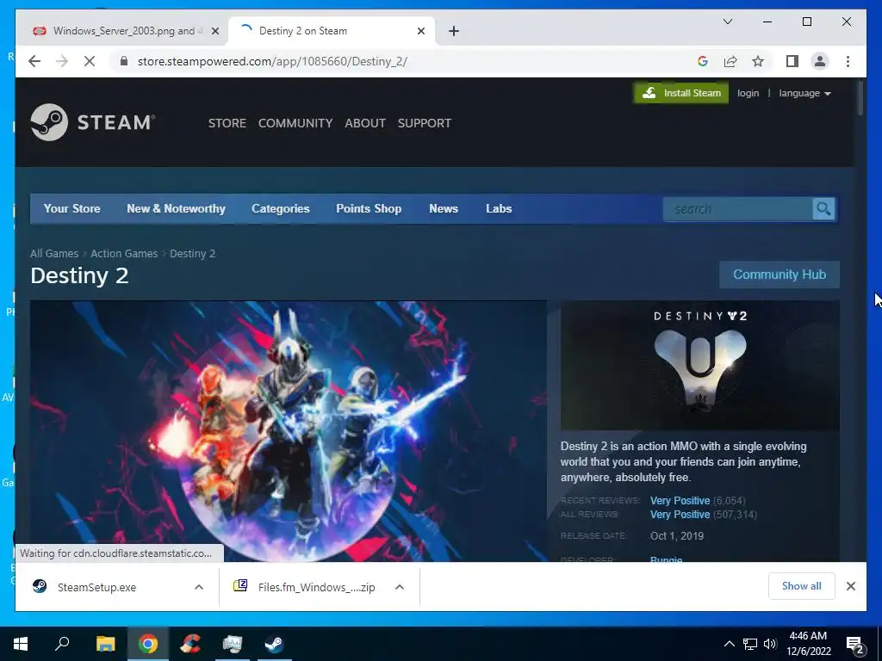Bookmark this page with the star icon
The width and height of the screenshot is (882, 661).
coord(758,61)
